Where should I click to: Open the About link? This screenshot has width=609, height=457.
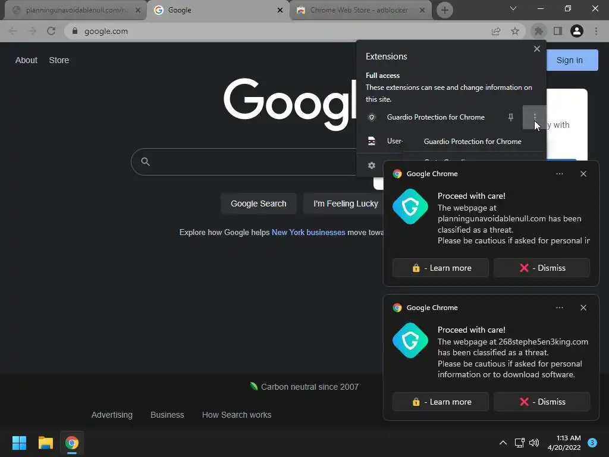pyautogui.click(x=26, y=60)
